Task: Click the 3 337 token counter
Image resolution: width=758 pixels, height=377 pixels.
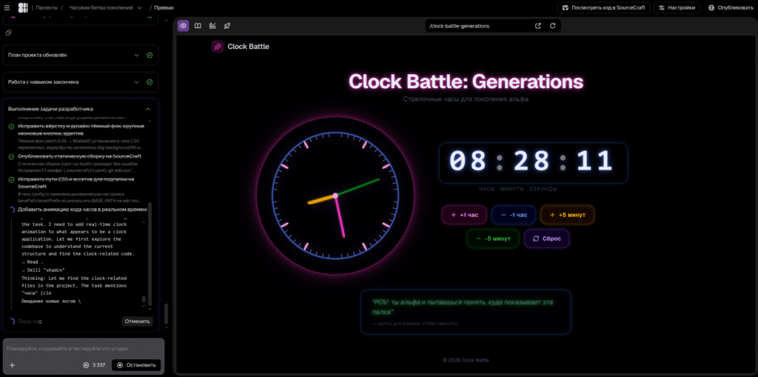Action: pos(94,365)
